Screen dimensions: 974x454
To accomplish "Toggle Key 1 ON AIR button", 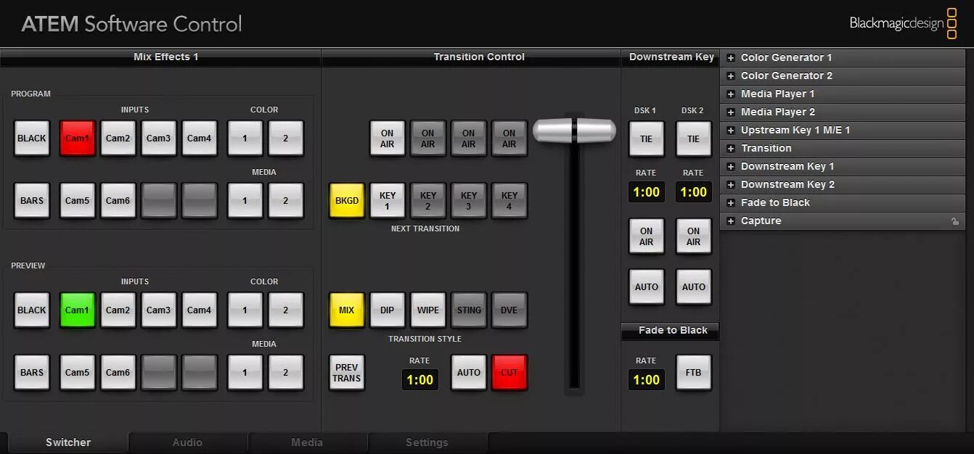I will (388, 138).
